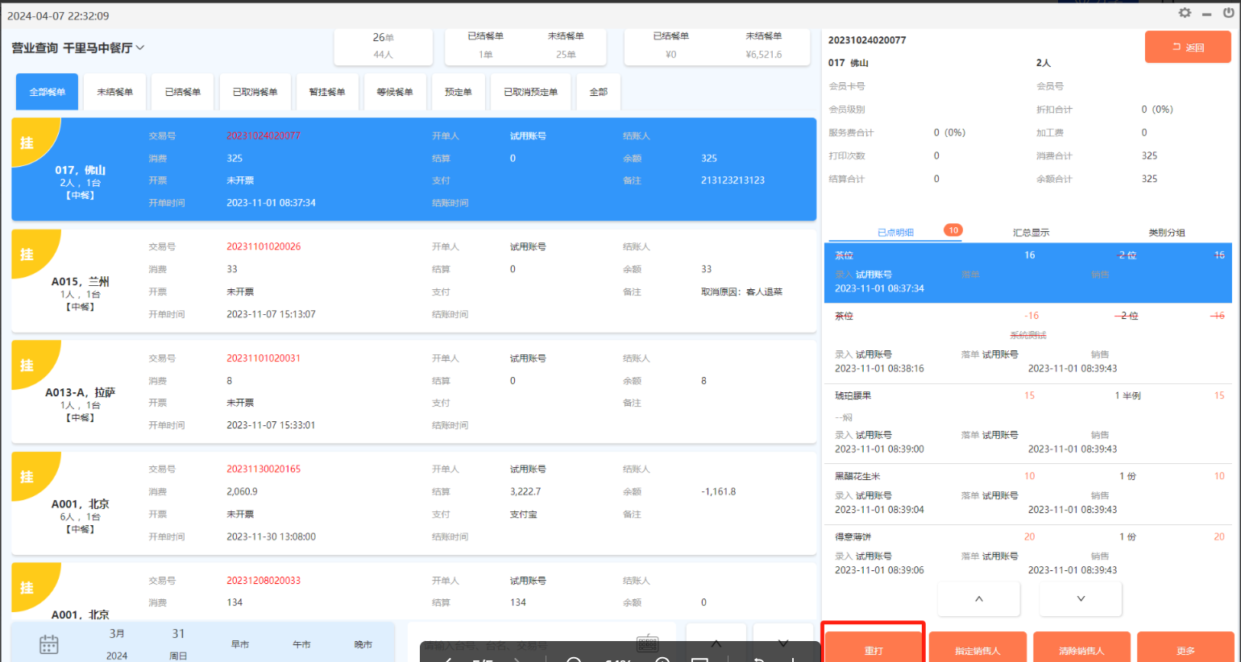This screenshot has height=662, width=1241.
Task: Click the 返回 back button
Action: 1188,48
